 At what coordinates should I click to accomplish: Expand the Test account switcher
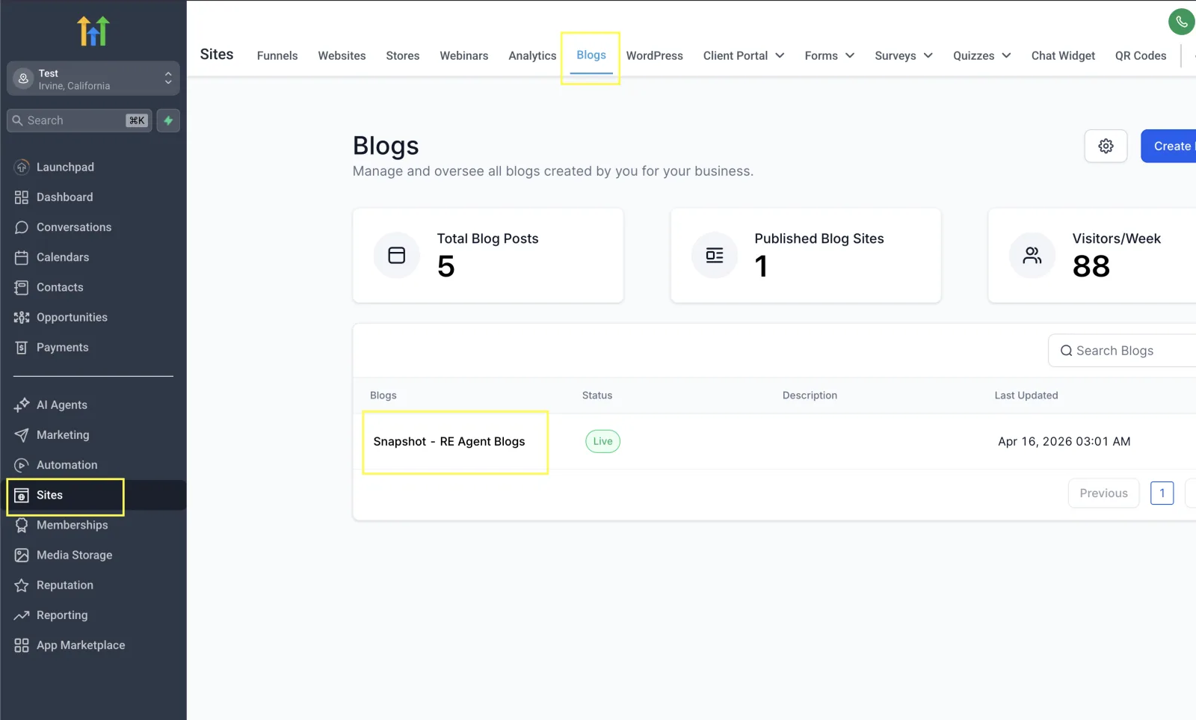[93, 79]
